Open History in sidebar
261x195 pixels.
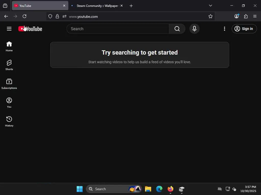click(x=9, y=122)
